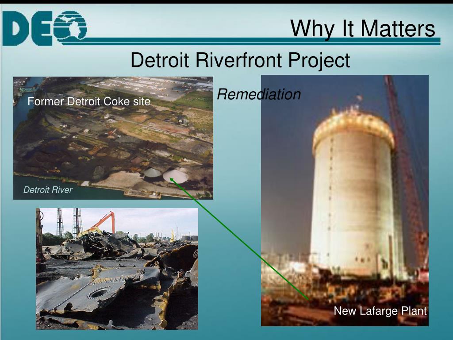Click the DEQ logo
This screenshot has width=453, height=340.
(45, 28)
